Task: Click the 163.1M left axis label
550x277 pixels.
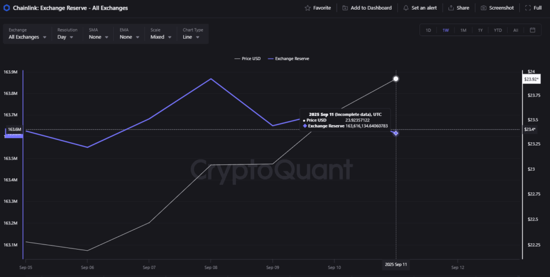Action: click(11, 245)
